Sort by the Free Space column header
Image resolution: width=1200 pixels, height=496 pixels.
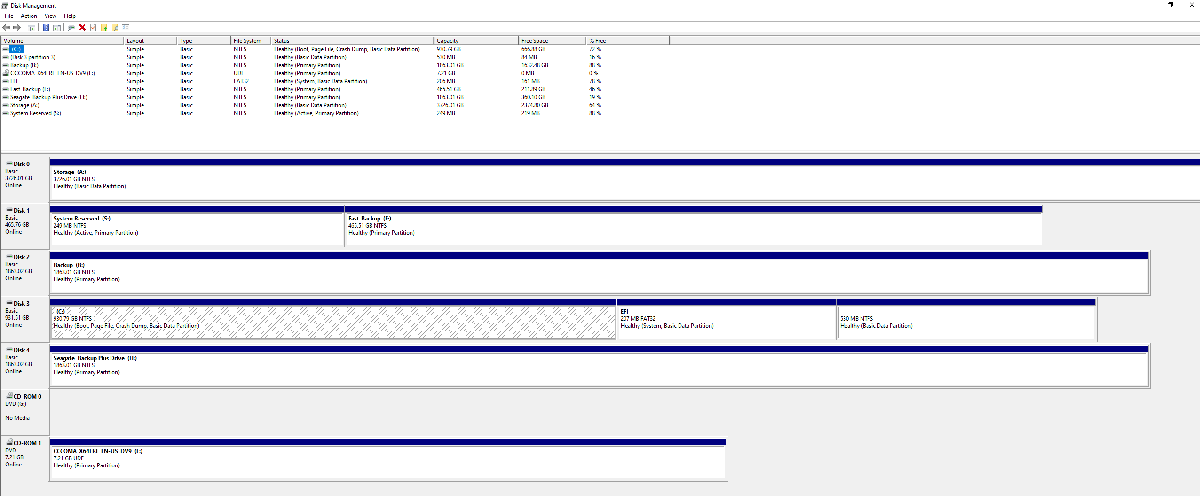pyautogui.click(x=552, y=41)
